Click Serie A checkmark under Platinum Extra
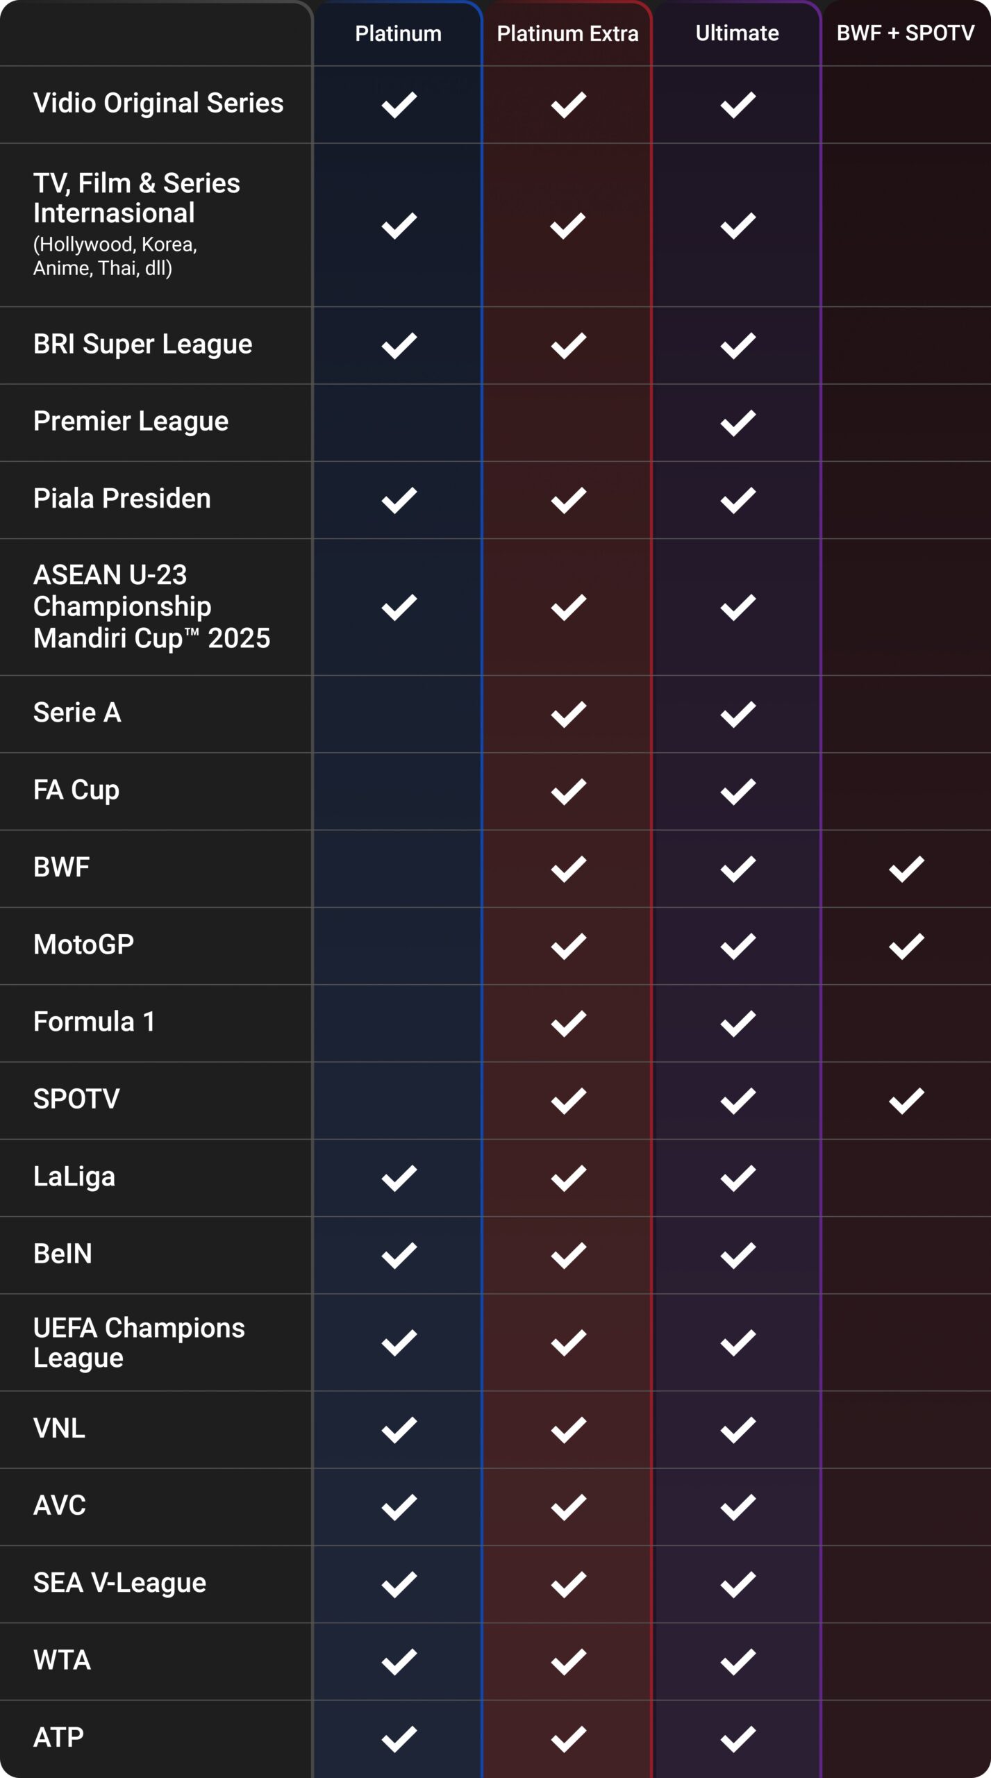This screenshot has height=1778, width=991. pyautogui.click(x=568, y=714)
